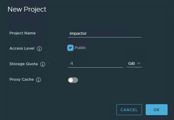Image resolution: width=174 pixels, height=120 pixels.
Task: Enable the Proxy Cache toggle switch
Action: click(73, 80)
